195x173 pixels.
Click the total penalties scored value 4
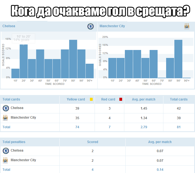point(92,169)
